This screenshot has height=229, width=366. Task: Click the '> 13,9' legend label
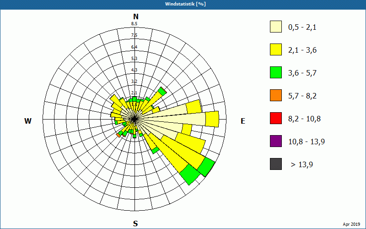point(302,165)
